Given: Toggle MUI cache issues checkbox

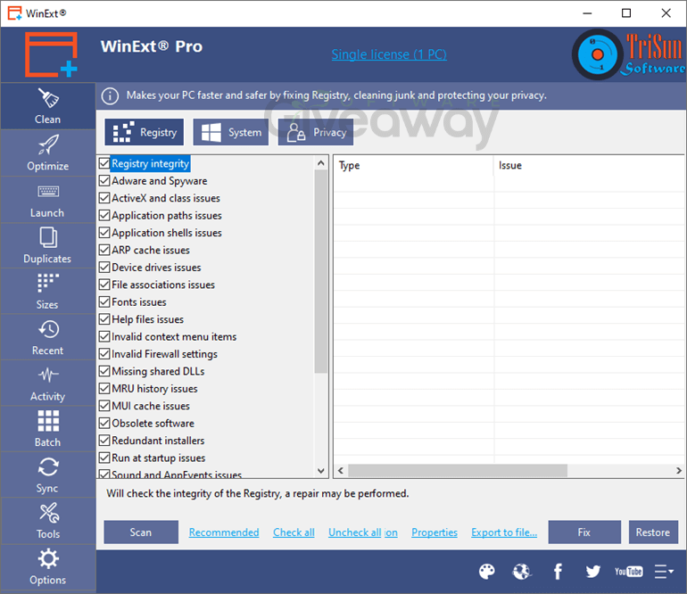Looking at the screenshot, I should [x=104, y=406].
